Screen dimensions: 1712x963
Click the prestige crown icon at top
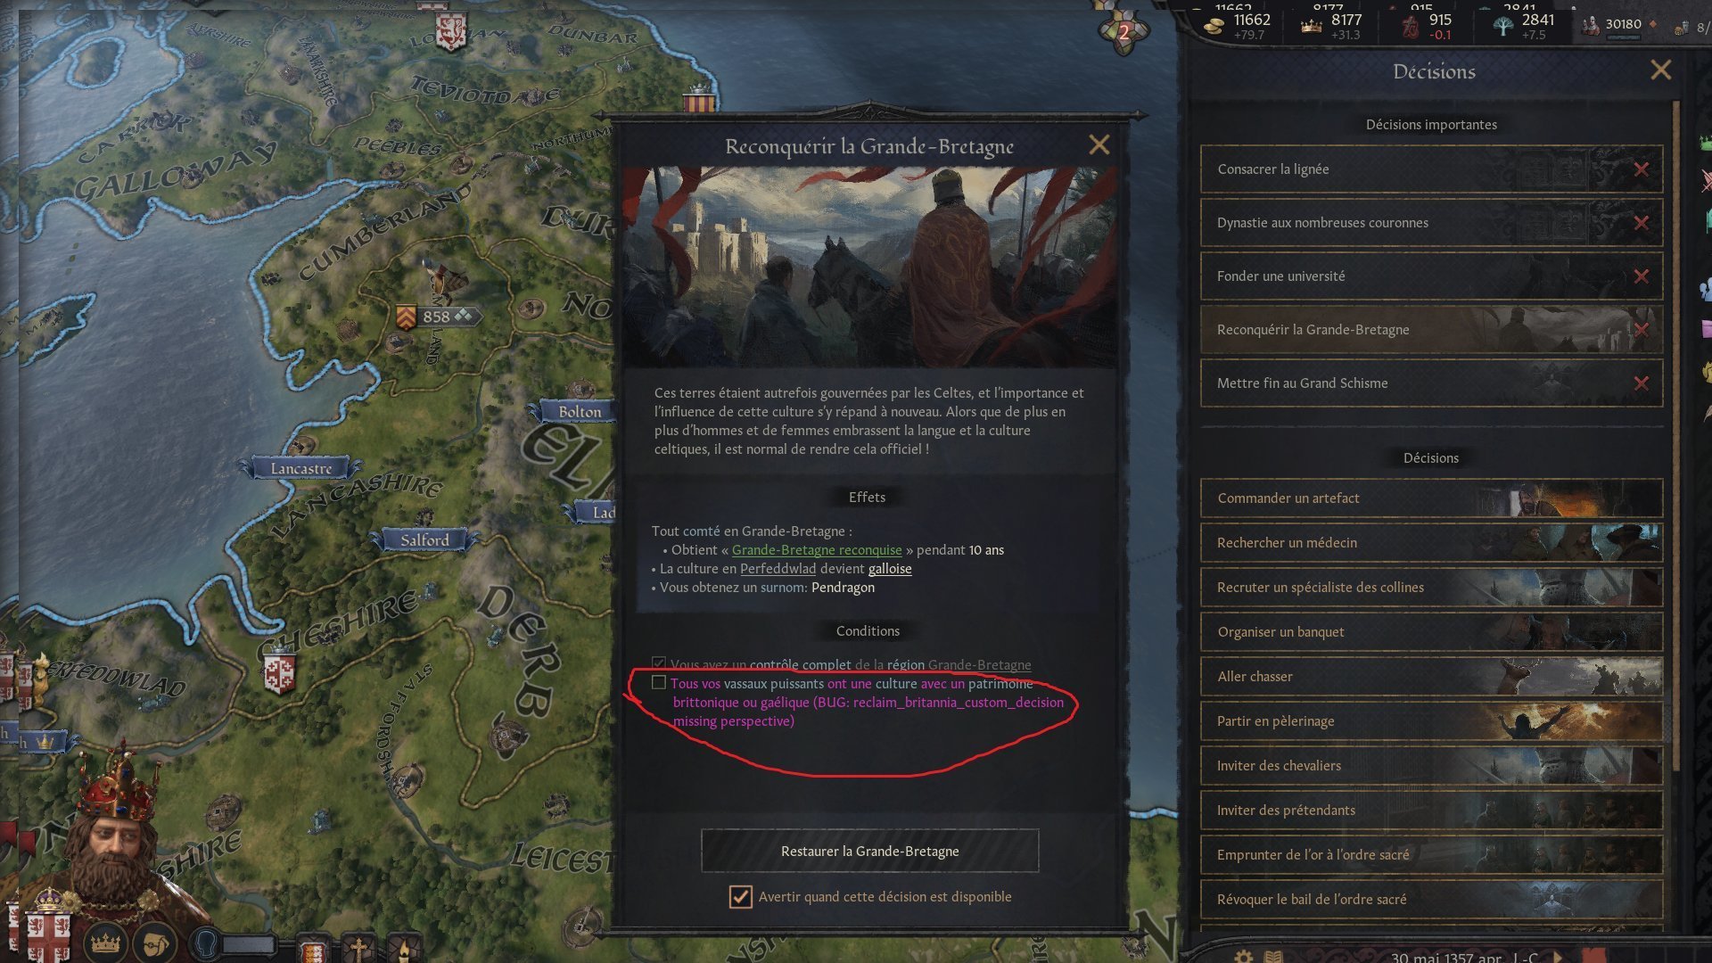tap(1311, 26)
